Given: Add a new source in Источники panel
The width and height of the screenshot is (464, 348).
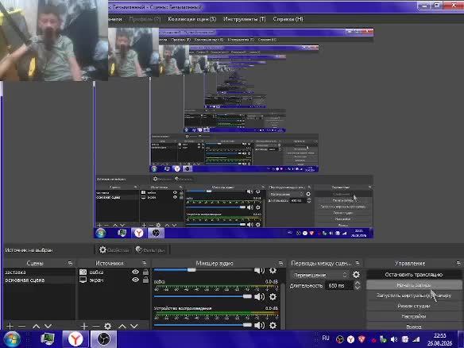Looking at the screenshot, I should (x=84, y=326).
